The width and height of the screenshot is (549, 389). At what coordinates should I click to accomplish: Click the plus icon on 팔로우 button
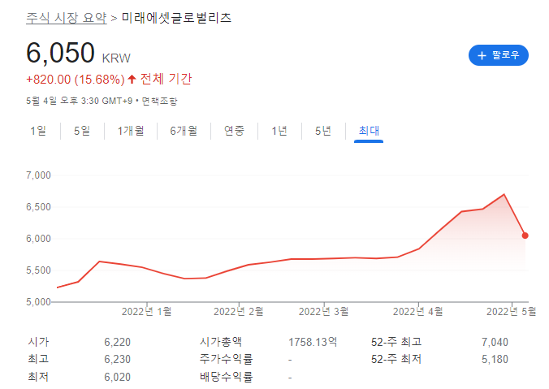click(x=482, y=55)
